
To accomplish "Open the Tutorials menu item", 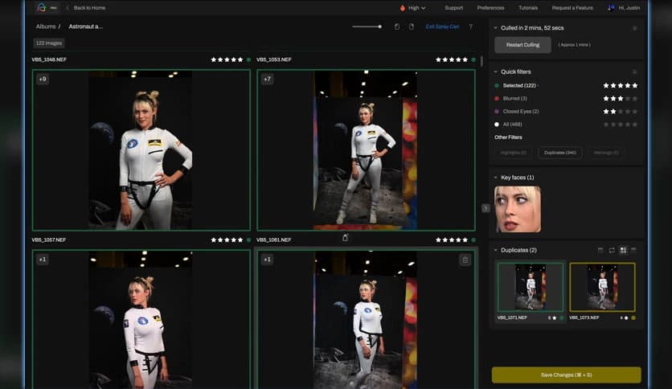I will pos(528,7).
